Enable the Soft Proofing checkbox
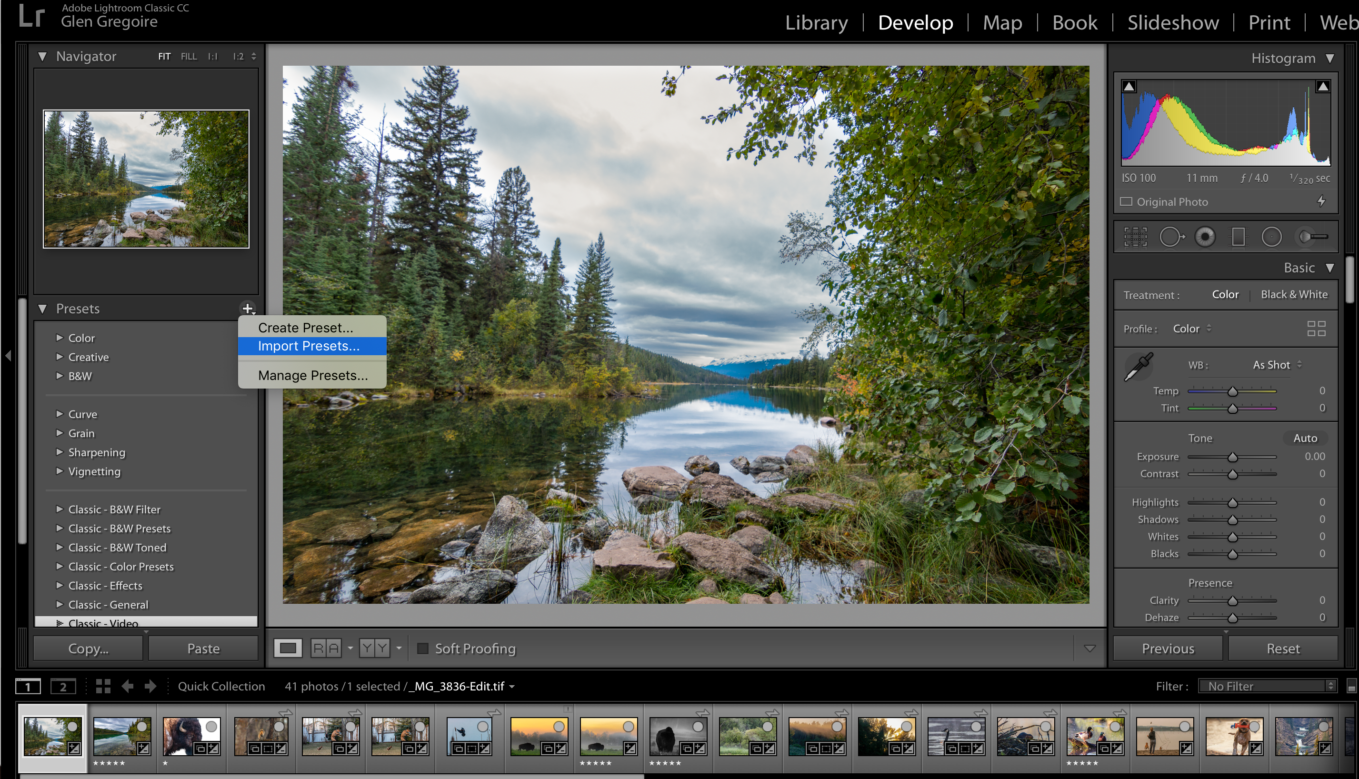This screenshot has width=1359, height=779. tap(423, 649)
